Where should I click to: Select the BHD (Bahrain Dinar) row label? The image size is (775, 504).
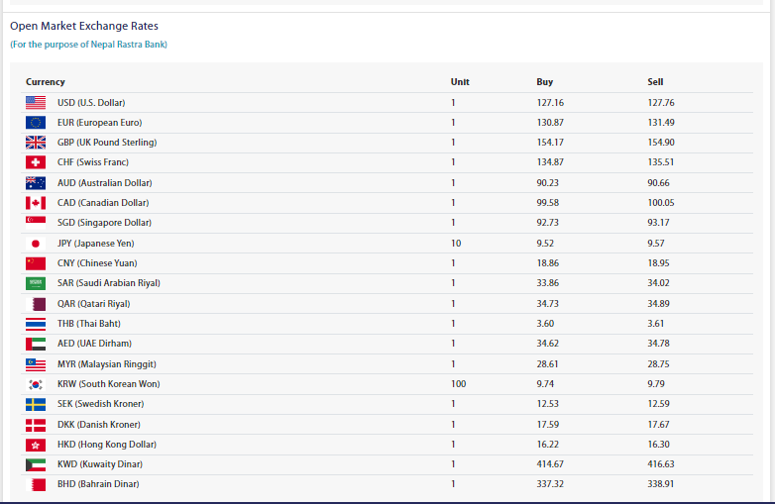98,484
